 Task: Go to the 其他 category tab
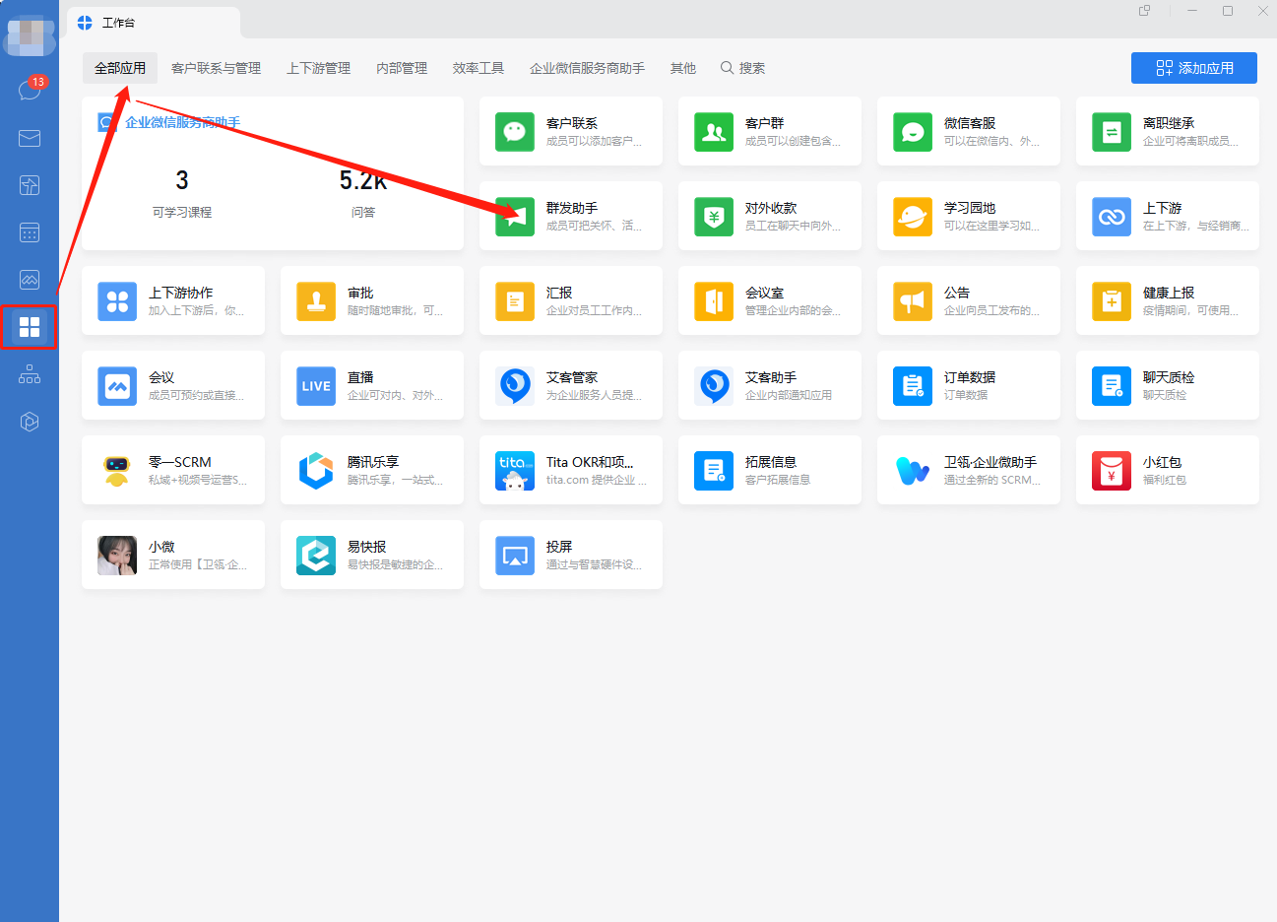(x=682, y=68)
